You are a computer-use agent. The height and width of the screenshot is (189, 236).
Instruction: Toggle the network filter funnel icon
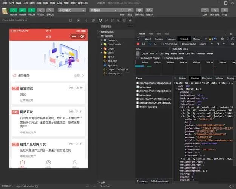click(150, 44)
